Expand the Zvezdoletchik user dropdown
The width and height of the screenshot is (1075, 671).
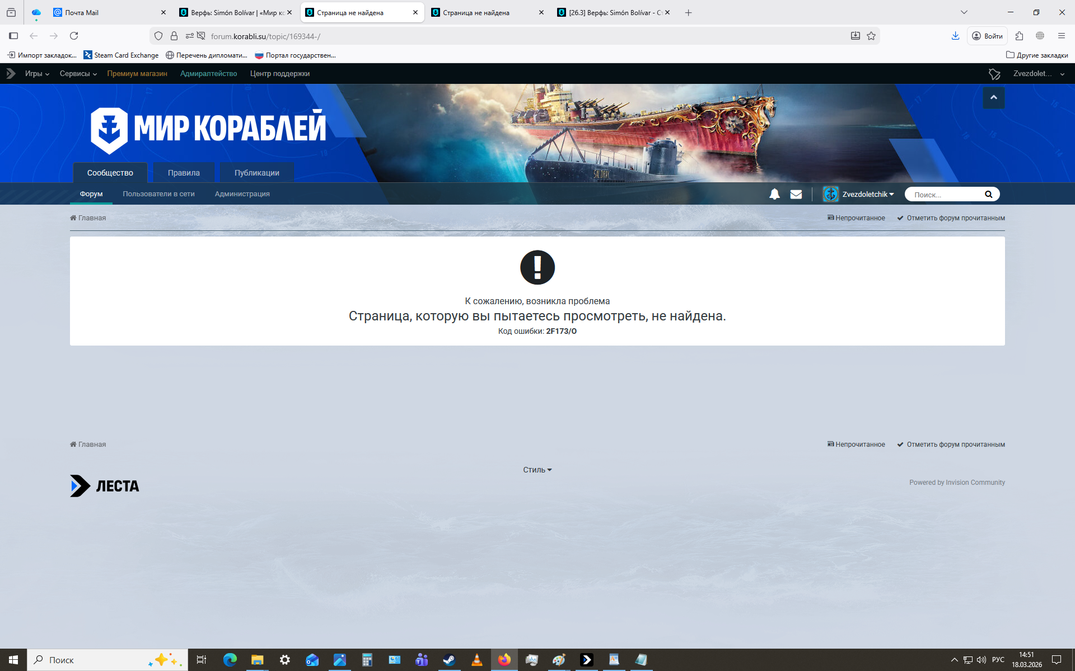coord(867,194)
